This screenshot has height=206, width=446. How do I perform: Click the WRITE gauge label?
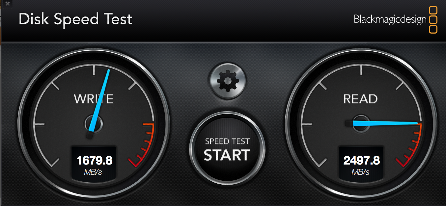(x=94, y=99)
